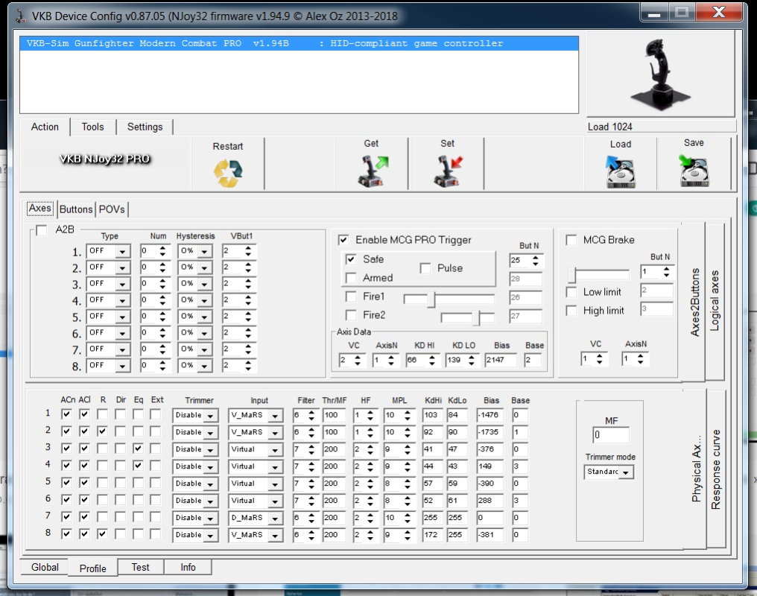Open Trimmer mode Standard dropdown

tap(626, 472)
